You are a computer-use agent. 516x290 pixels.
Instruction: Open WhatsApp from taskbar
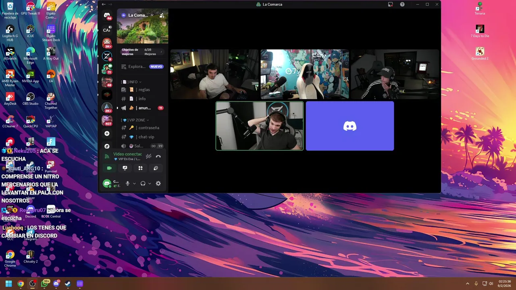45,284
